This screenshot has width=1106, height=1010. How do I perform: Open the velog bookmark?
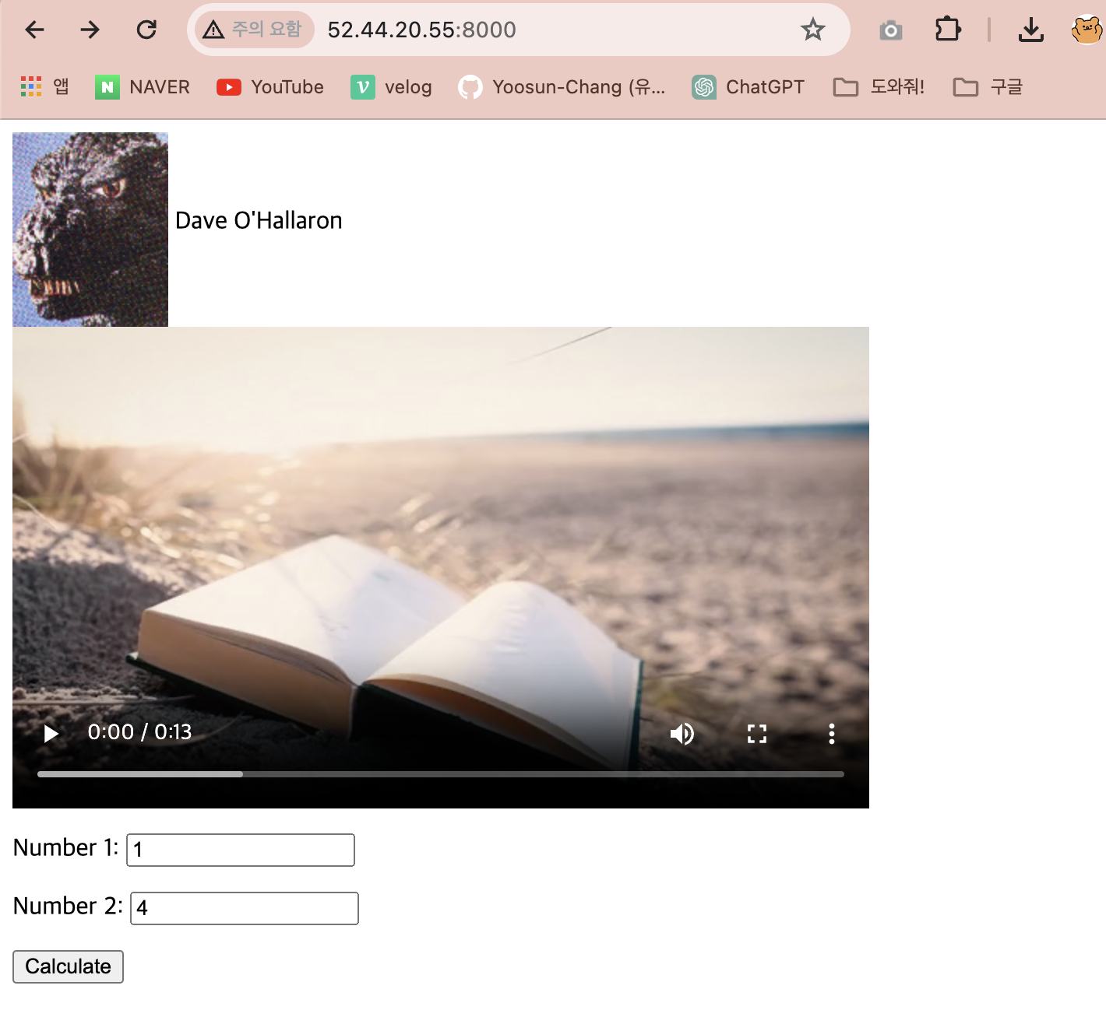click(x=391, y=86)
